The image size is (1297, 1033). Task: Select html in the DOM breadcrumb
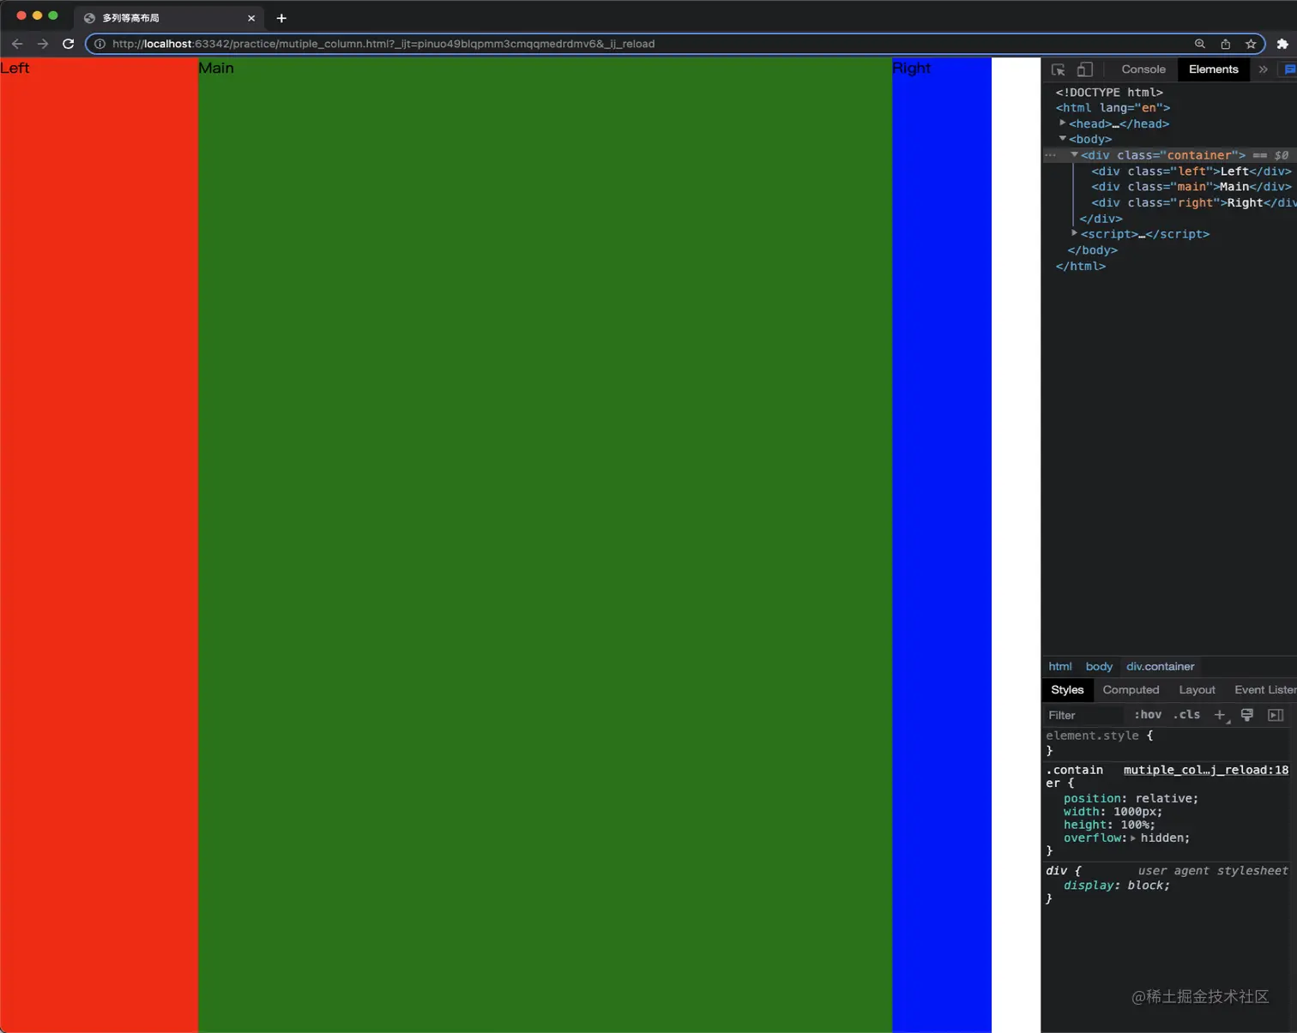(x=1060, y=666)
